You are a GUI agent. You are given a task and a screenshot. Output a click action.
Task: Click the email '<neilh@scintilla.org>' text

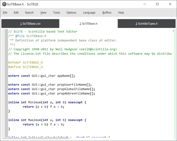click(98, 49)
